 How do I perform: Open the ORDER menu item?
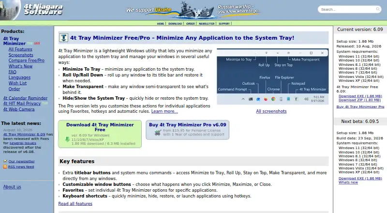click(190, 24)
